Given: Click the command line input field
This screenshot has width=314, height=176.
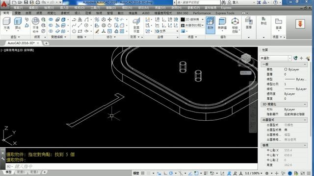Looking at the screenshot, I should [x=131, y=166].
